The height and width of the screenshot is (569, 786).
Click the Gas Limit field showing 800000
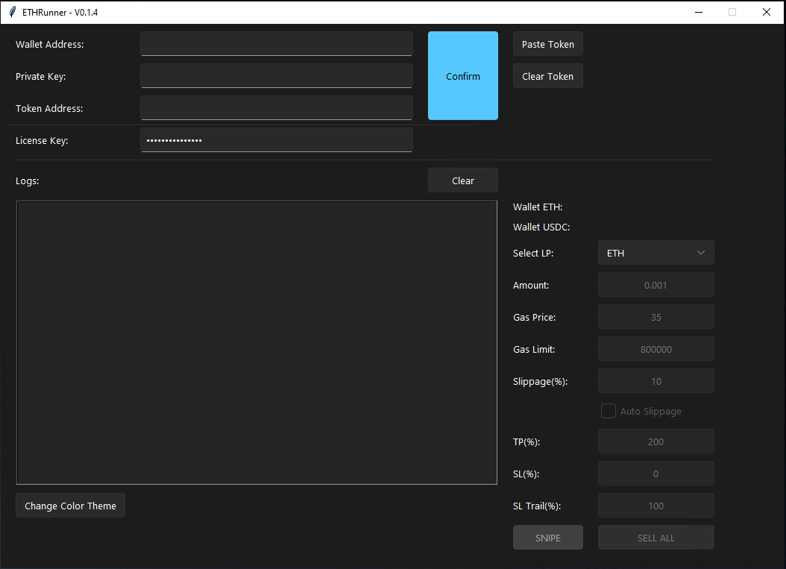tap(655, 349)
